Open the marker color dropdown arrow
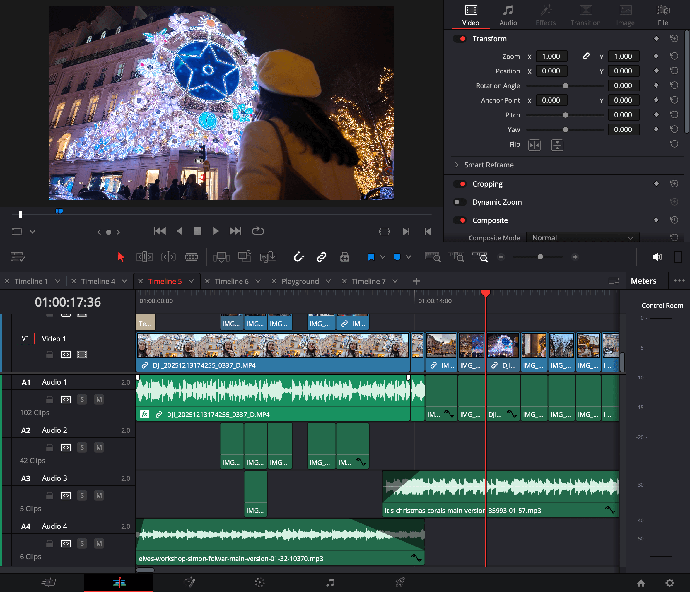 click(x=409, y=257)
